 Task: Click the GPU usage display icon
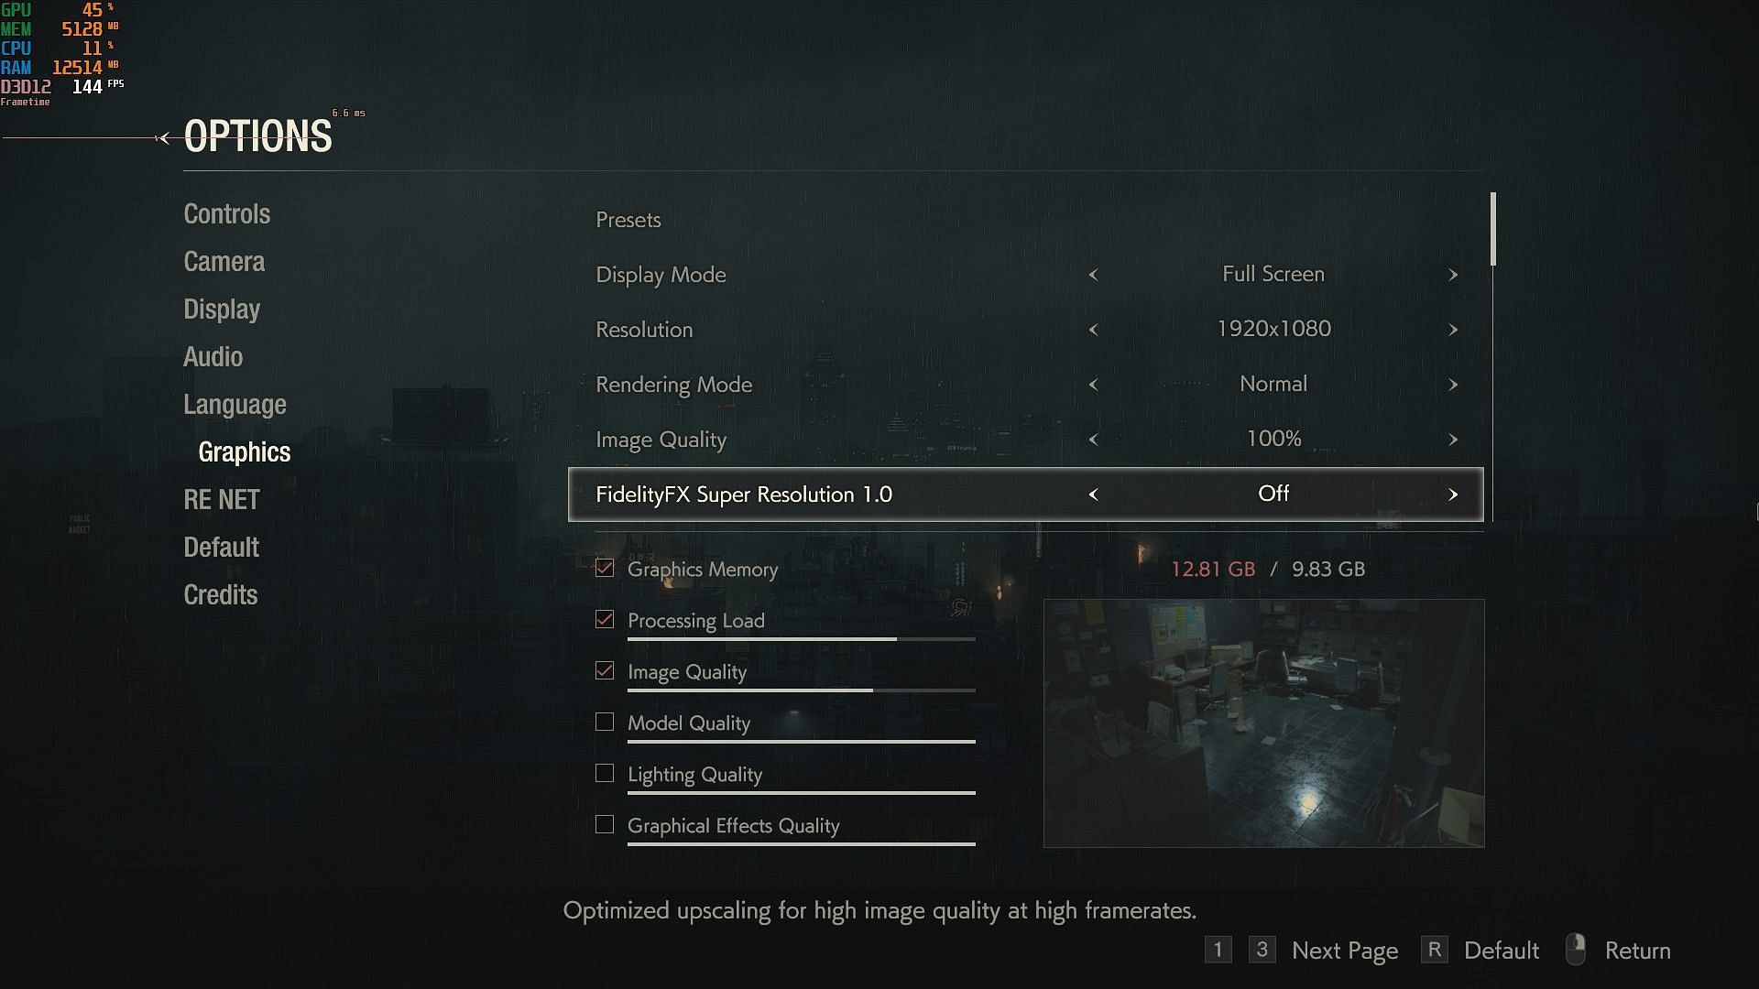(16, 10)
